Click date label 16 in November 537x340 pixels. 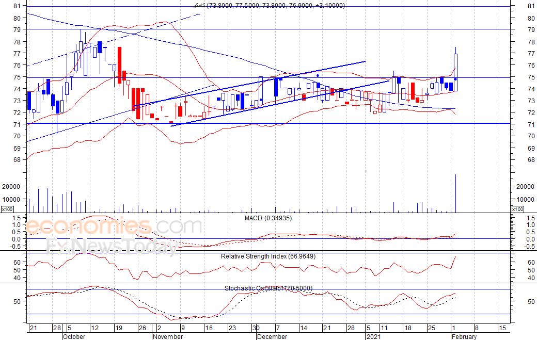209,328
